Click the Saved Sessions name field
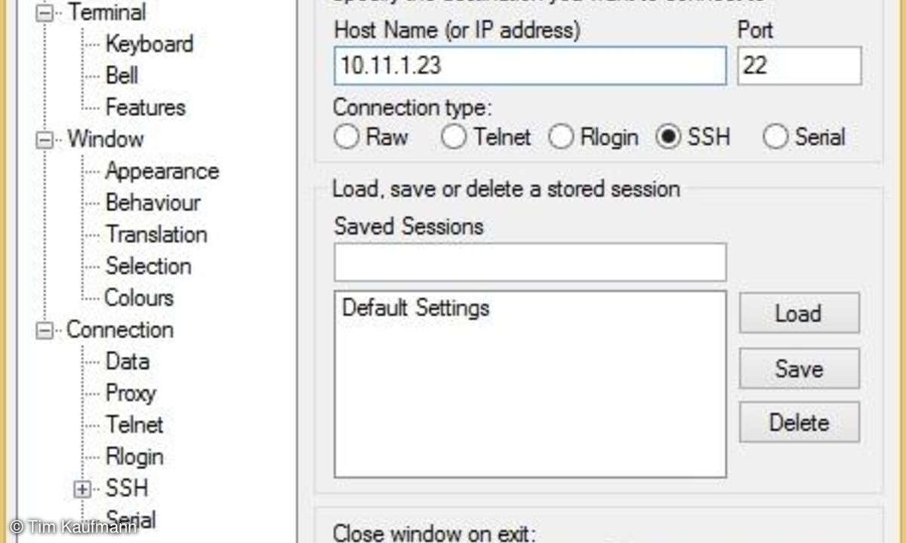The image size is (906, 543). tap(530, 262)
